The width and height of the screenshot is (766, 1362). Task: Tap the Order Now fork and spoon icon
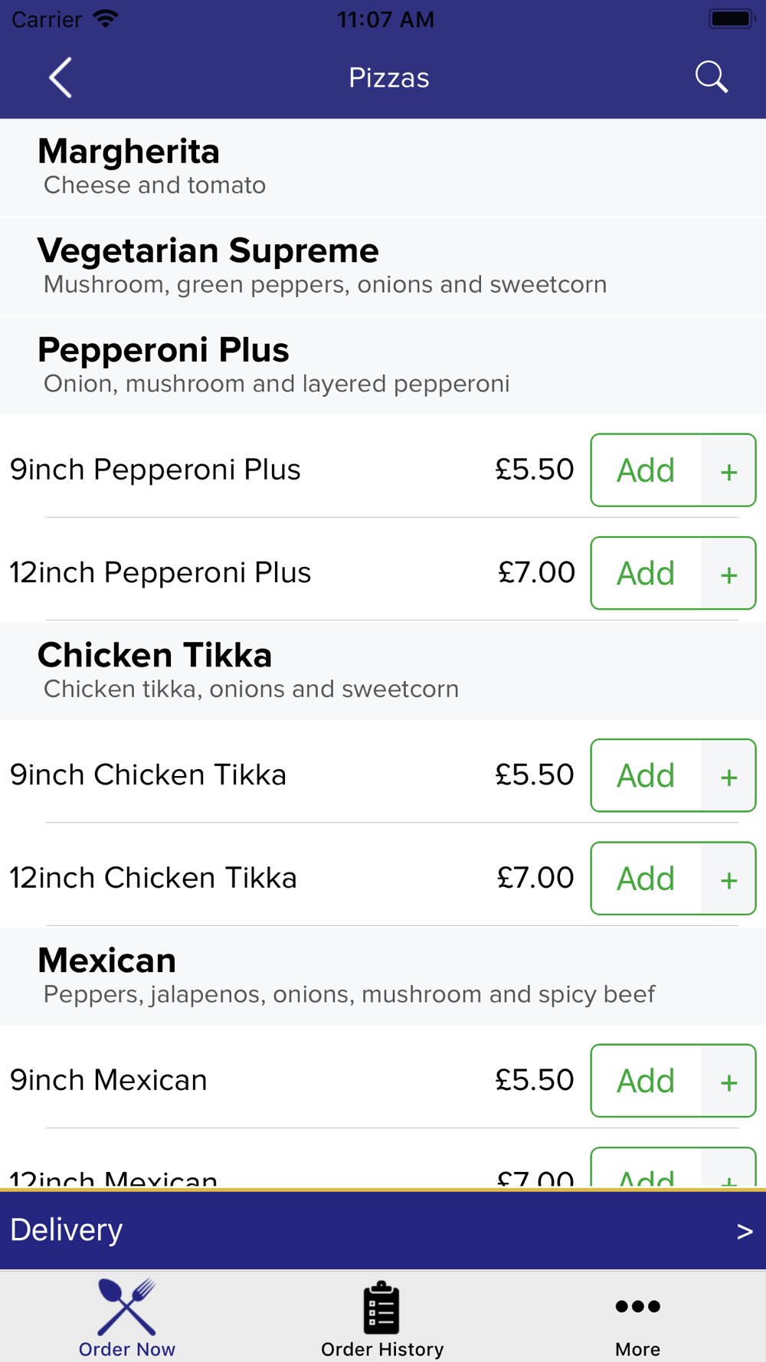tap(126, 1307)
